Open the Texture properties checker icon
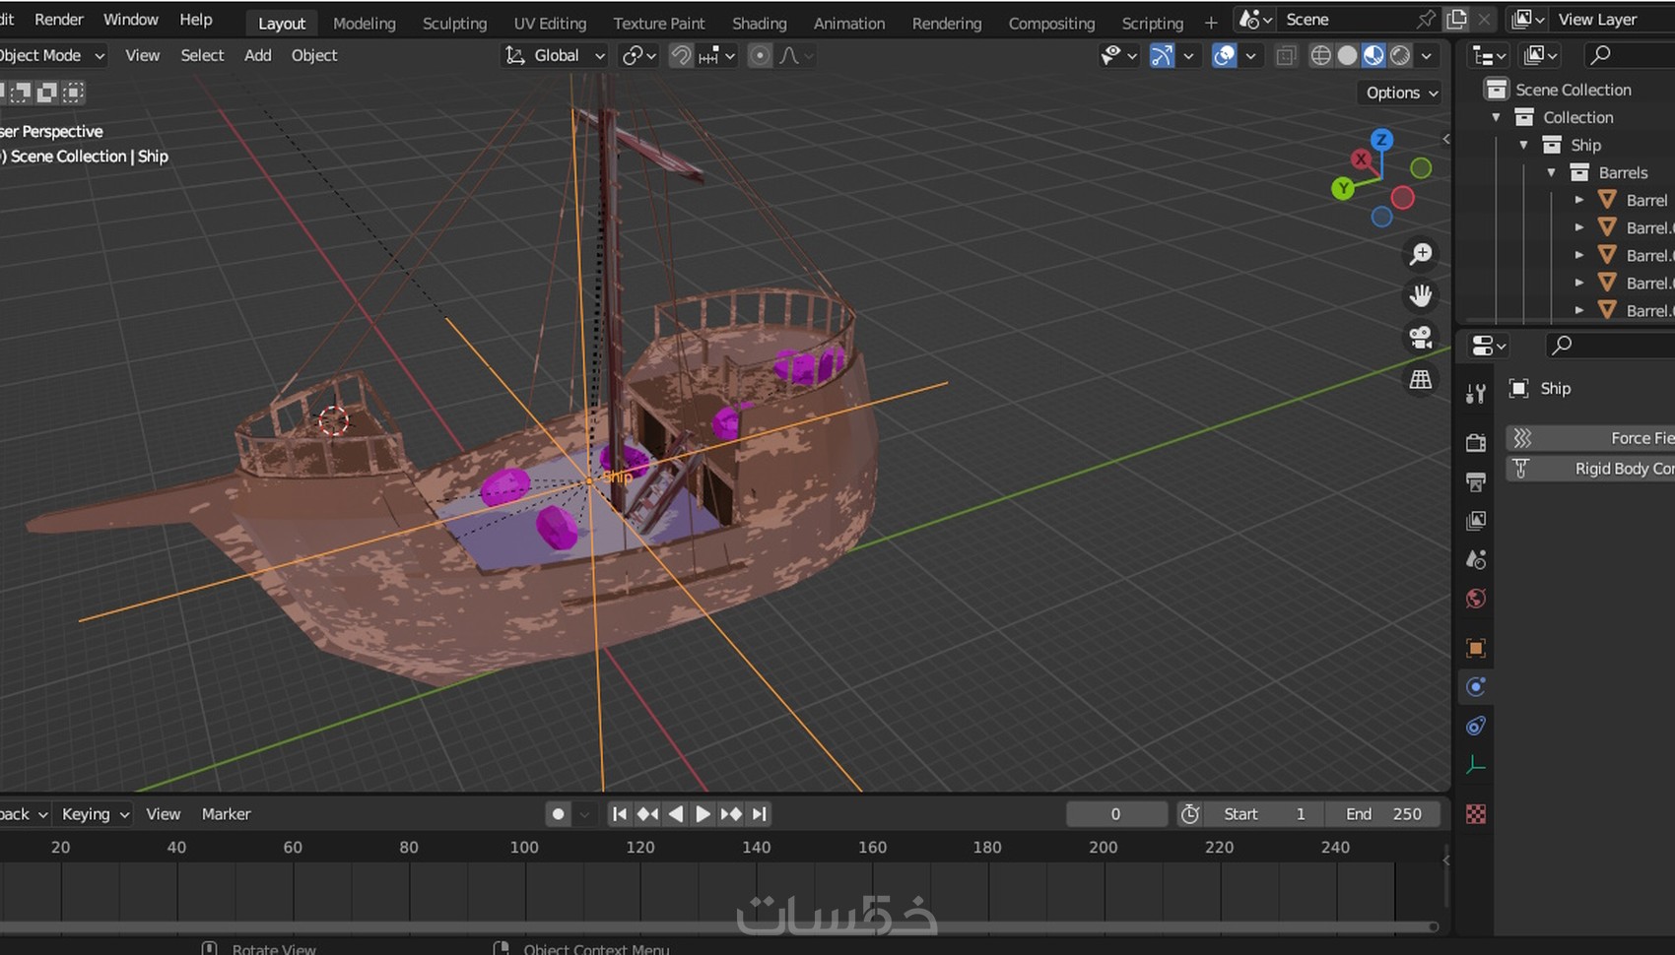 pyautogui.click(x=1475, y=814)
